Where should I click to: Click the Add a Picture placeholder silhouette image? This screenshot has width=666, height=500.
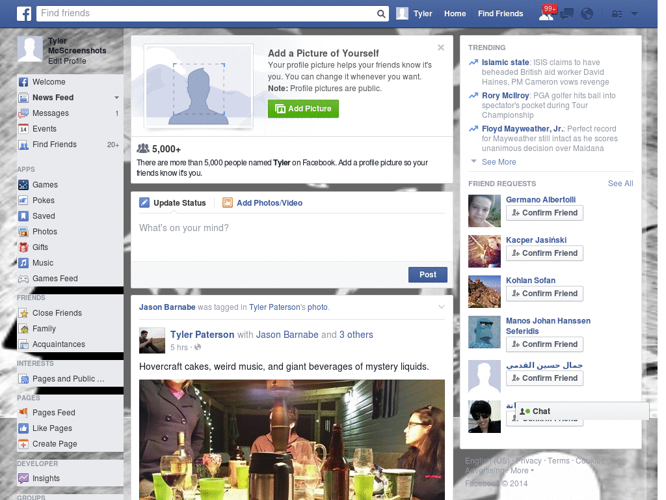tap(199, 86)
